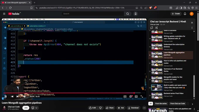
Task: Select 'Learn Mongodb aggregation pipelines' playlist item
Action: point(171,55)
